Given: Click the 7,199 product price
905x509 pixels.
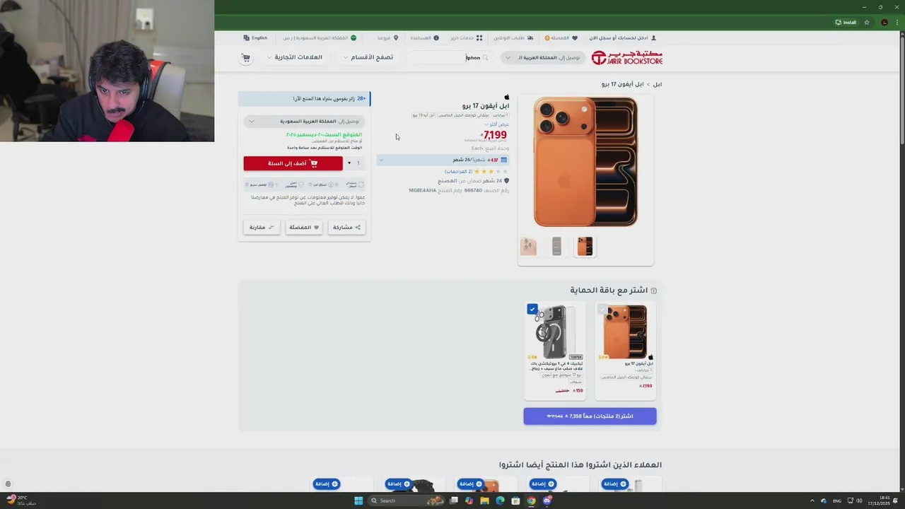Looking at the screenshot, I should pos(494,135).
